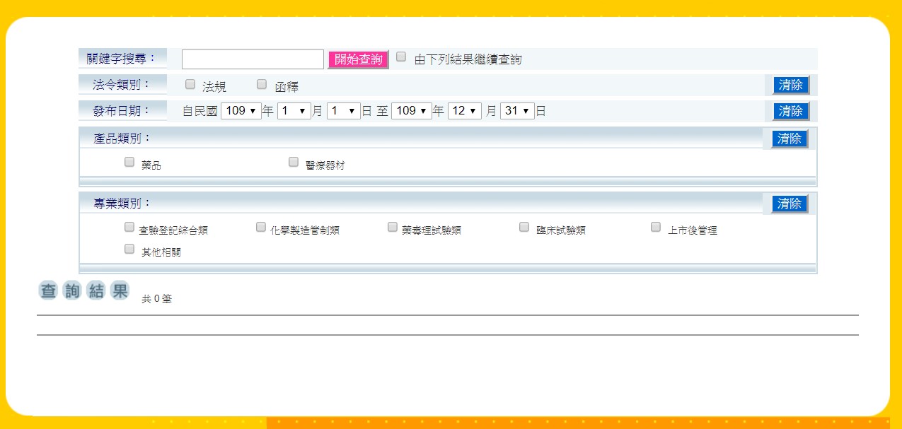The height and width of the screenshot is (429, 902).
Task: Click the keyword search input field
Action: 253,59
